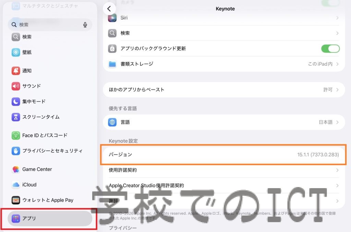351x232 pixels.
Task: Open 使用許諾契約 chevron
Action: point(337,170)
